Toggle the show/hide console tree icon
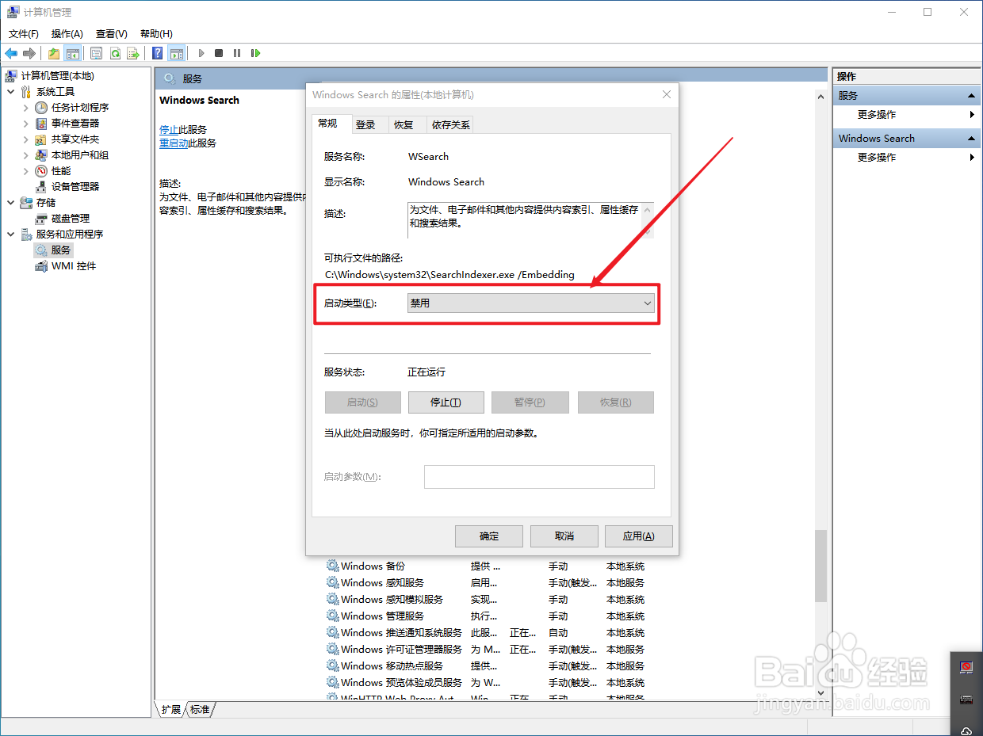 click(72, 53)
